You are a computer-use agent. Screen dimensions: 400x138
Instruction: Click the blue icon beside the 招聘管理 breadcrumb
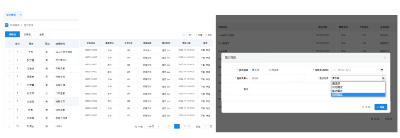[x=7, y=25]
